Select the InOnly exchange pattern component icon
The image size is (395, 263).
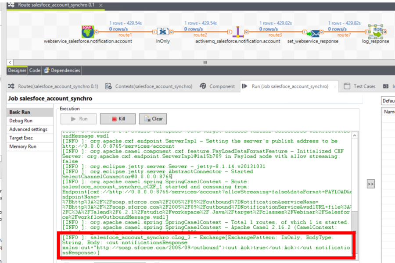(163, 32)
